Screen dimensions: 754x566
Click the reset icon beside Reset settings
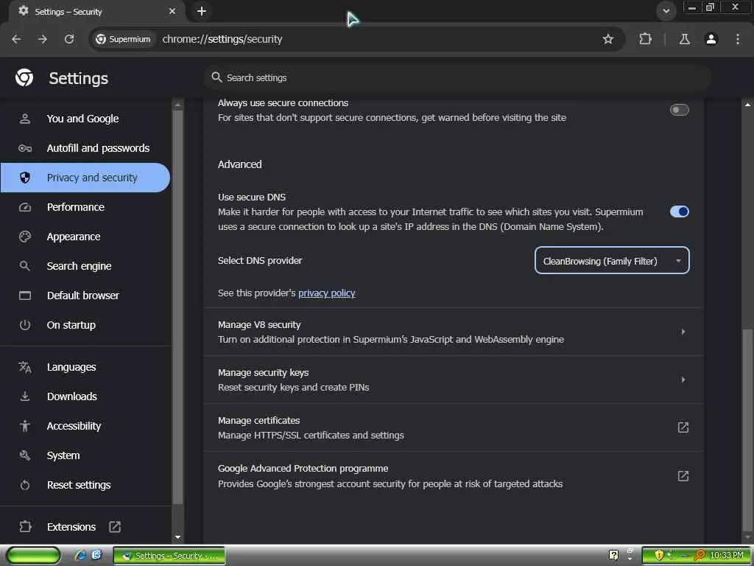pos(25,485)
